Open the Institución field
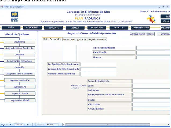This screenshot has width=171, height=128. pyautogui.click(x=151, y=90)
